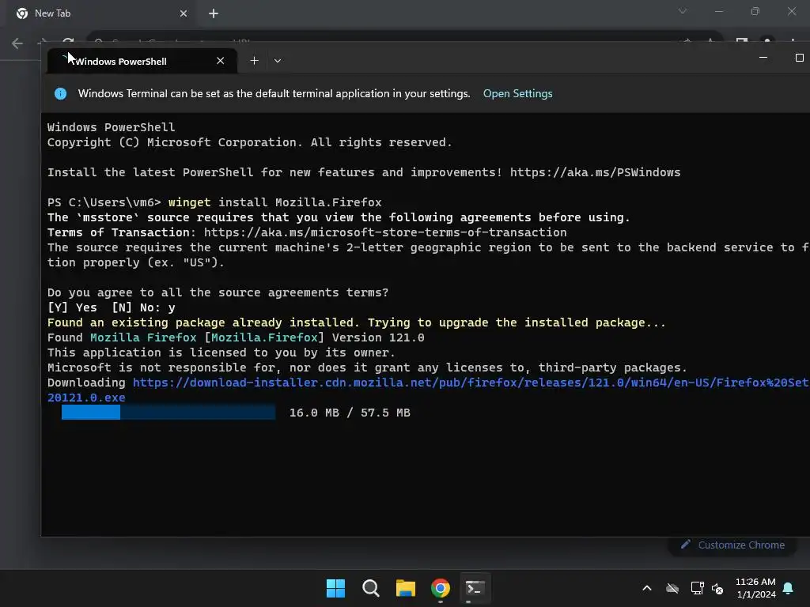The height and width of the screenshot is (607, 810).
Task: Show hidden system tray icons
Action: coord(647,588)
